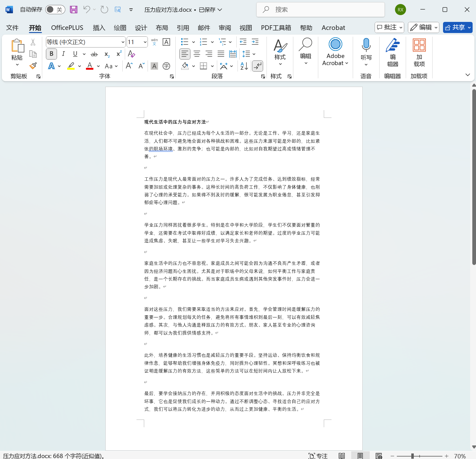Clear all formatting with the eraser icon
476x459 pixels.
point(132,54)
